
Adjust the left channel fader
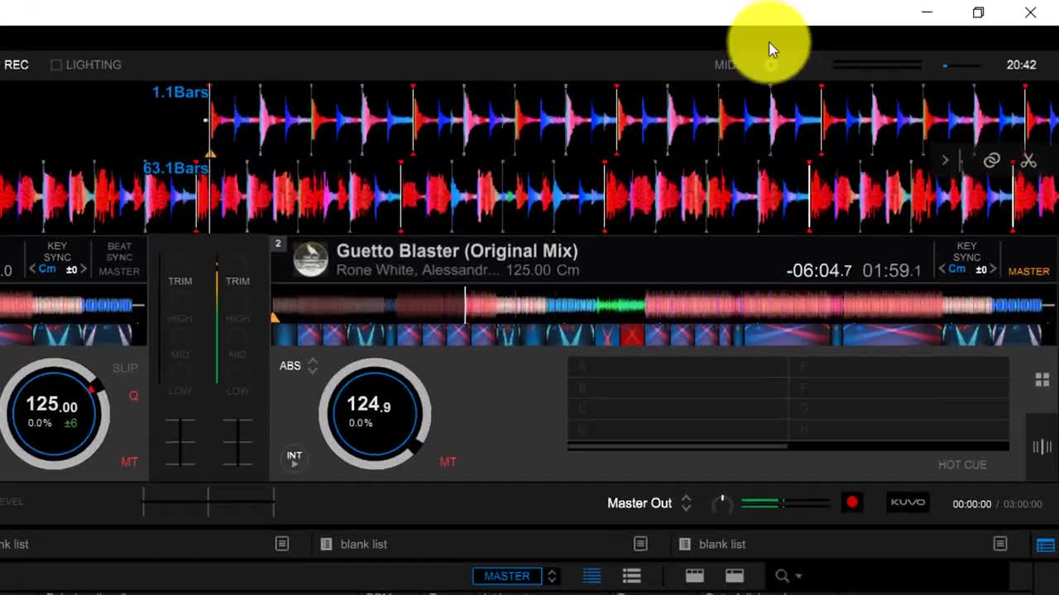click(180, 442)
